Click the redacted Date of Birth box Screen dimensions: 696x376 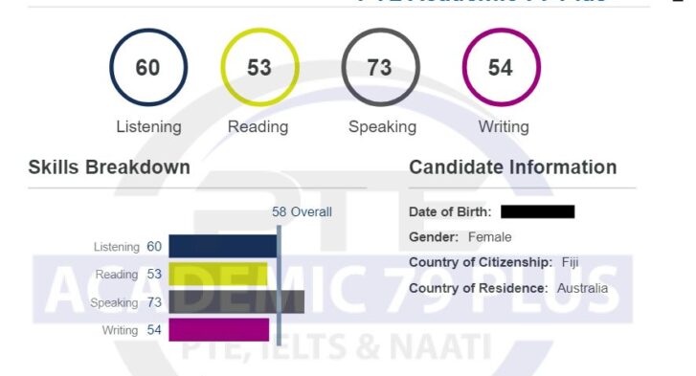(537, 211)
